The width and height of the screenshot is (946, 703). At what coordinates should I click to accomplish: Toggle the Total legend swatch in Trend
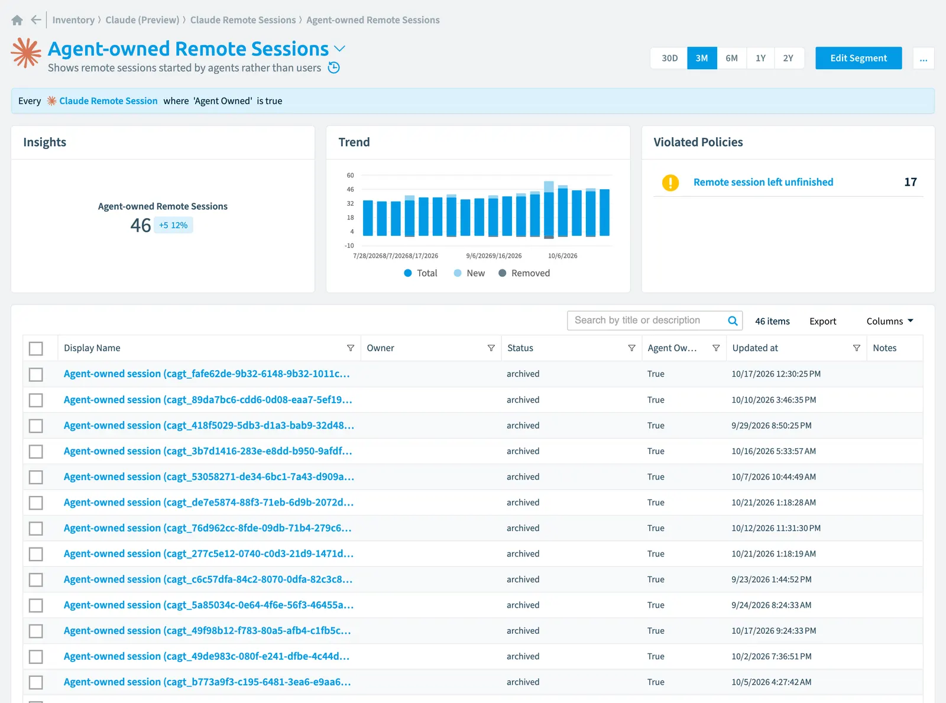point(408,273)
